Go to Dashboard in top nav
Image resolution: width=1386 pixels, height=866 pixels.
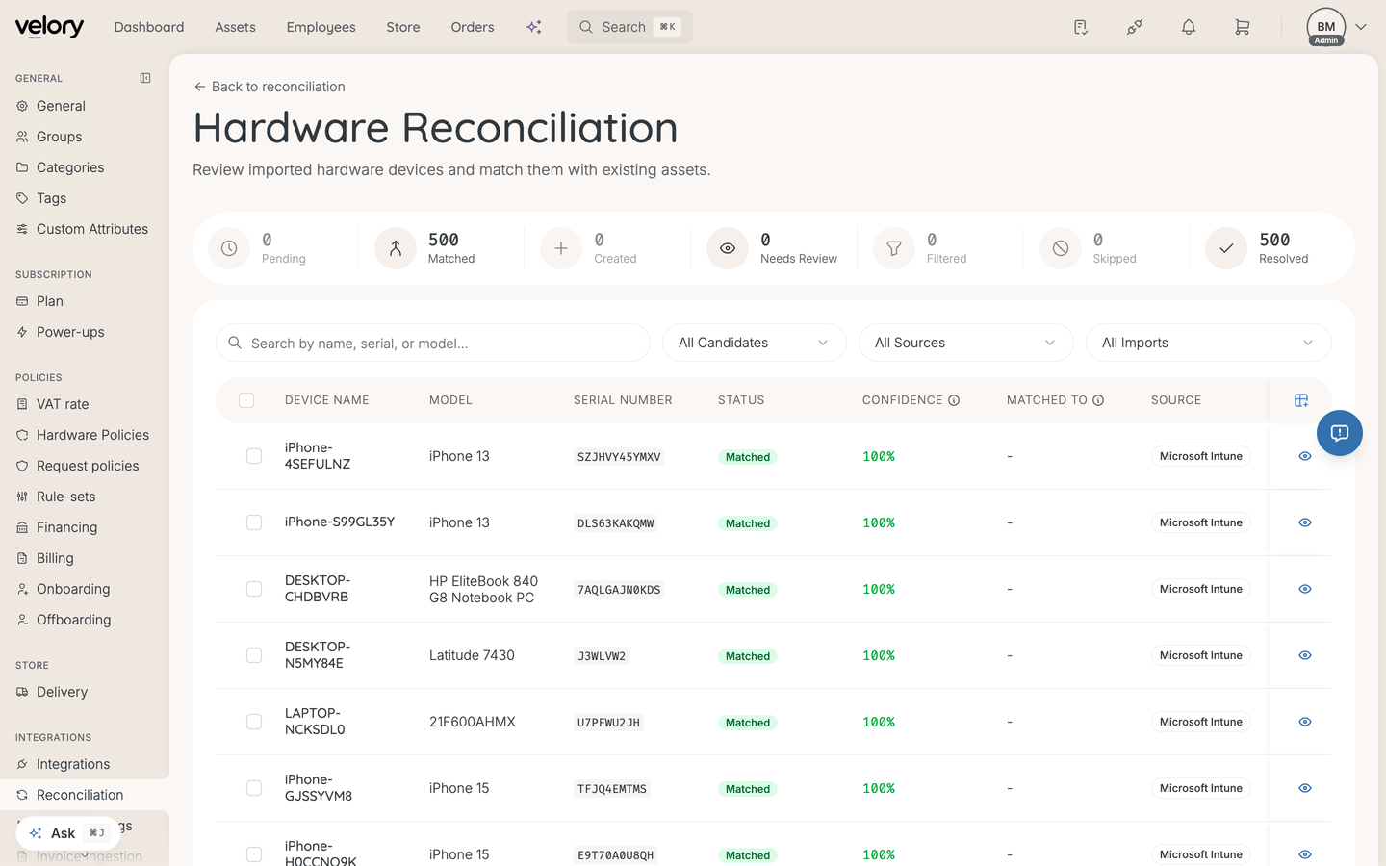149,27
